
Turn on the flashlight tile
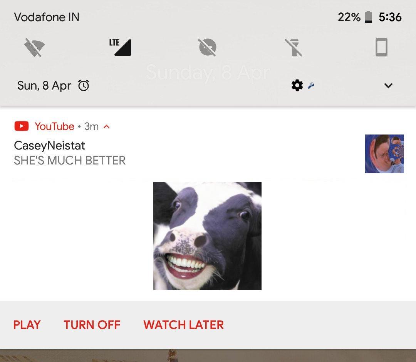pyautogui.click(x=294, y=48)
